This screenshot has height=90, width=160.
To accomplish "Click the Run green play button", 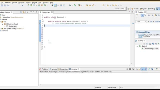I will coord(75,5).
